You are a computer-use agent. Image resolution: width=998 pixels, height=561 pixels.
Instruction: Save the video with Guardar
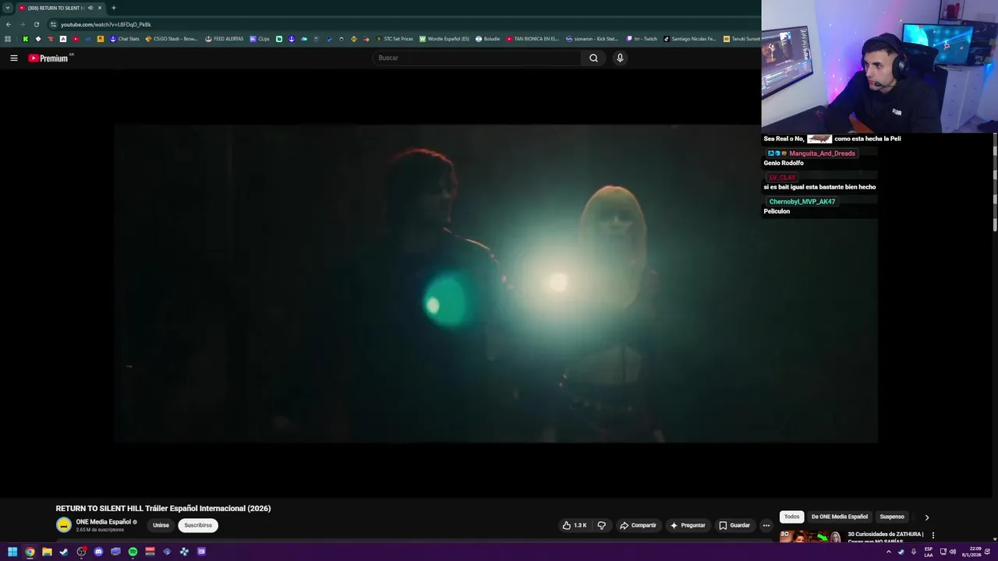[x=734, y=525]
